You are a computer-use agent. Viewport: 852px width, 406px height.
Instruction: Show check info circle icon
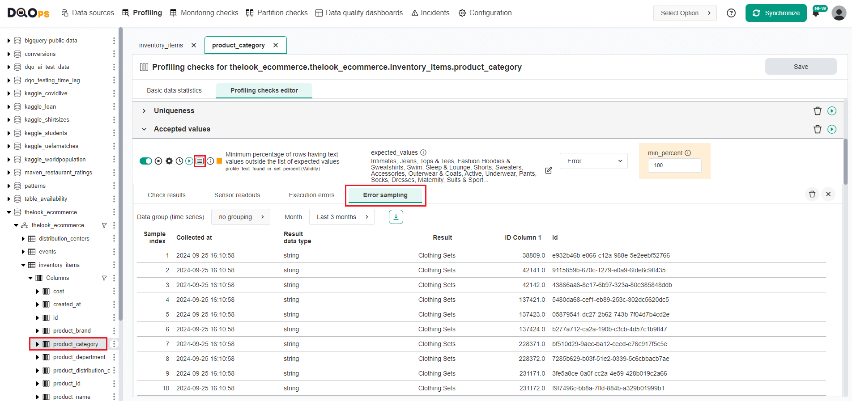tap(210, 161)
